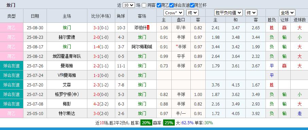
Task: Click the 荷乙 type cell for 25-05-10
Action: tap(12, 113)
